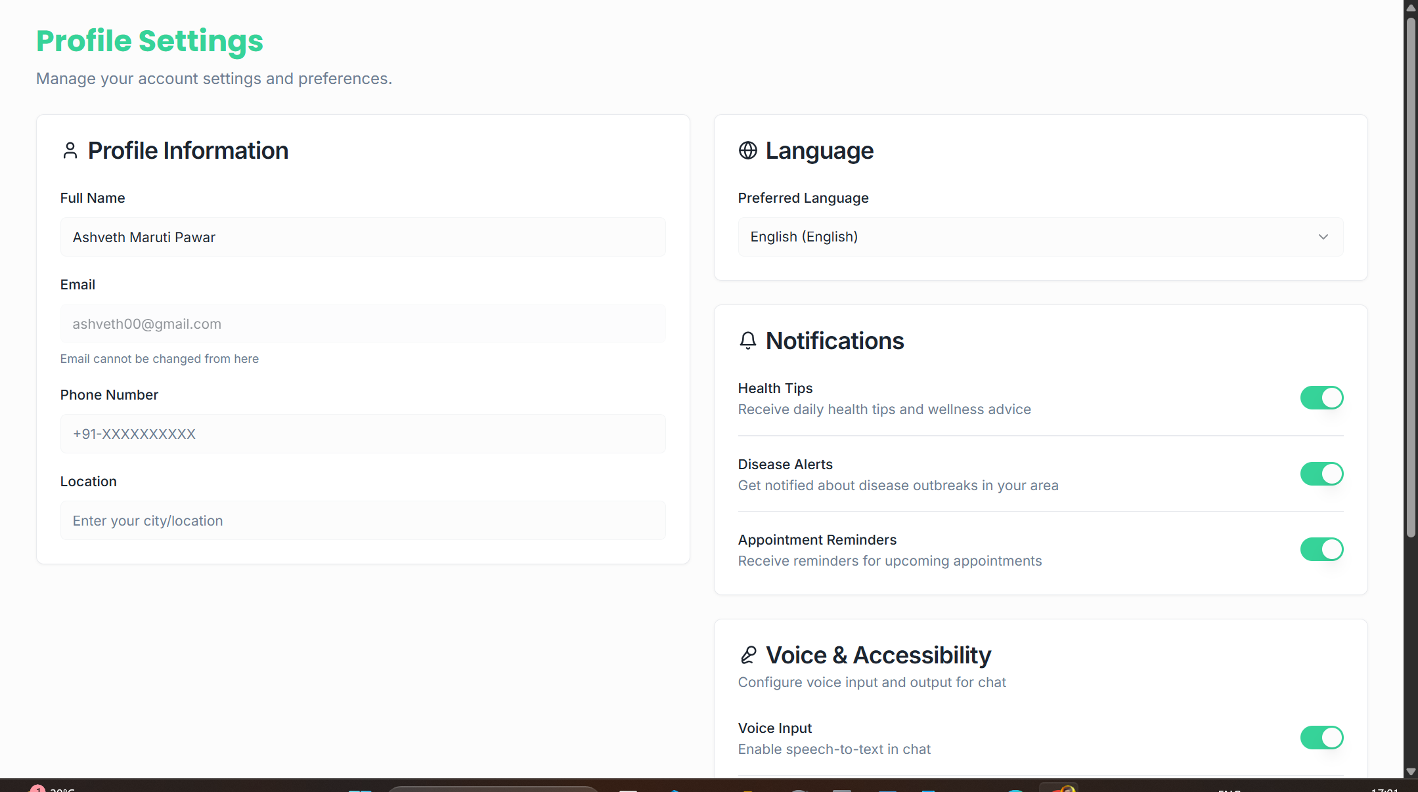This screenshot has height=792, width=1418.
Task: Turn off Disease Alerts notifications
Action: 1321,474
